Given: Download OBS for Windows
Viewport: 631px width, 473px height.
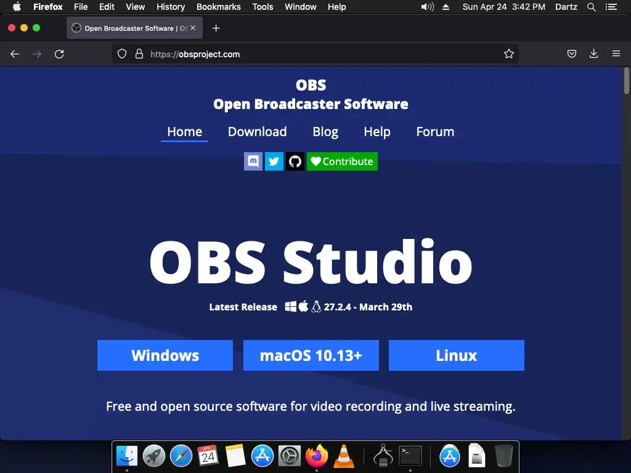Looking at the screenshot, I should pyautogui.click(x=165, y=355).
